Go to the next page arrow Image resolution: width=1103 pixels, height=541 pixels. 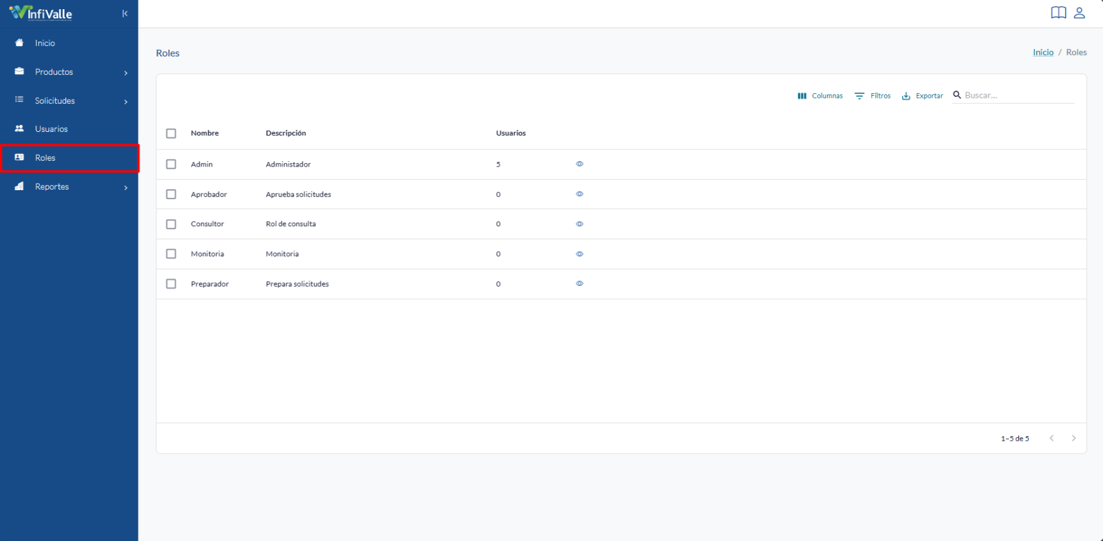click(x=1074, y=438)
